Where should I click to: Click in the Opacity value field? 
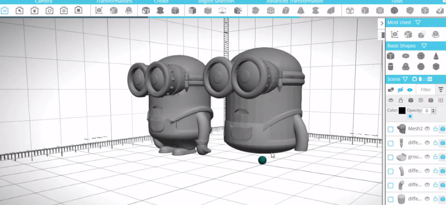pos(427,111)
